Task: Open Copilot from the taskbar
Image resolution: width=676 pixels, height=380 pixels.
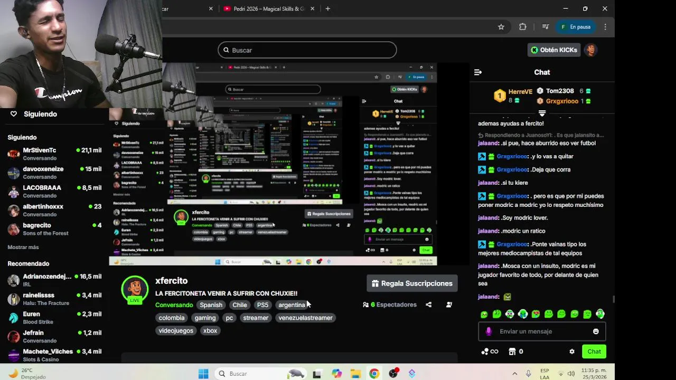Action: tap(337, 374)
